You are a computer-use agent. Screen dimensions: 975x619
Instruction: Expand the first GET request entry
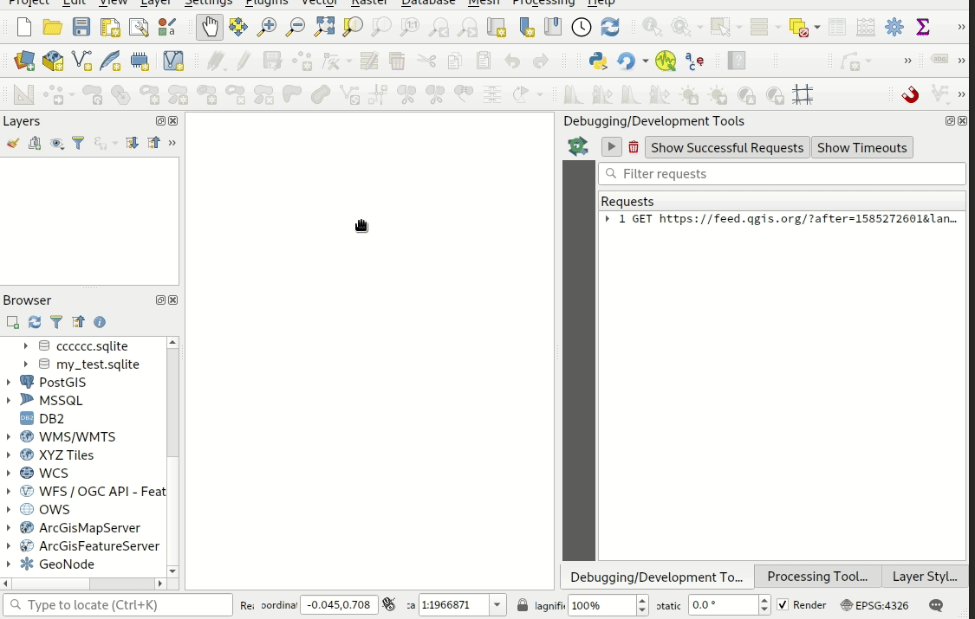click(608, 219)
